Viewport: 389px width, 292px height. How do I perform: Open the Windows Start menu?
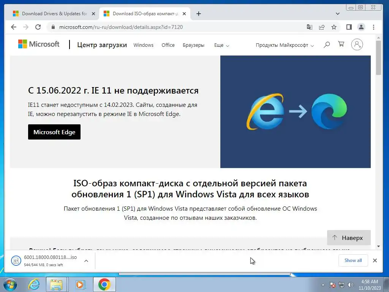pos(10,284)
